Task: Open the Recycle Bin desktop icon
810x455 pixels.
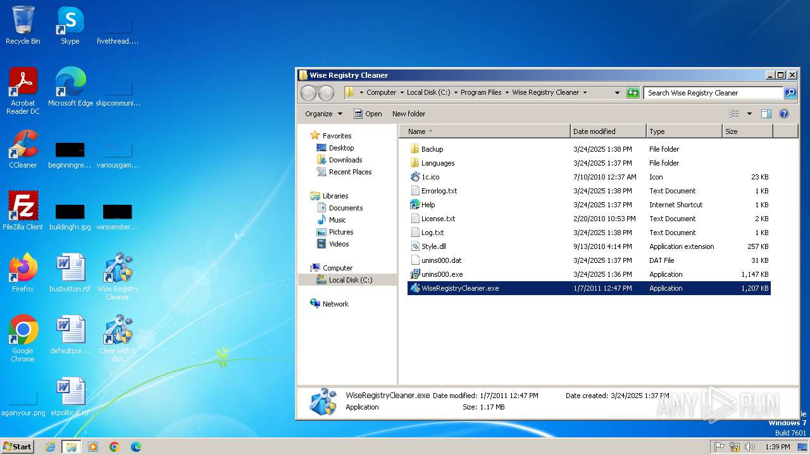Action: point(23,25)
